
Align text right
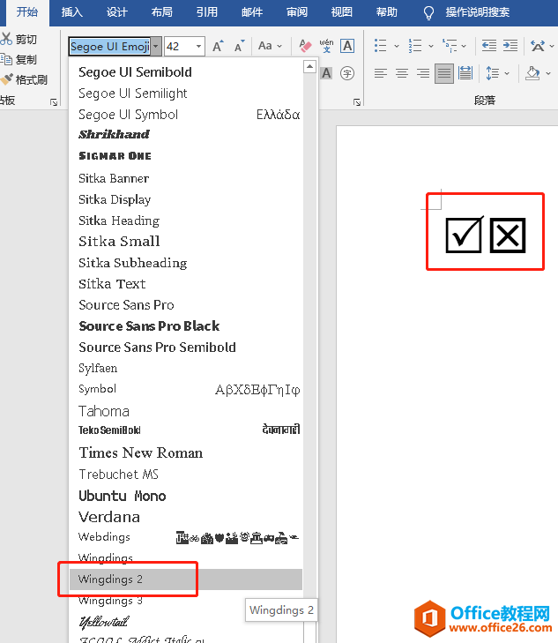click(x=423, y=73)
